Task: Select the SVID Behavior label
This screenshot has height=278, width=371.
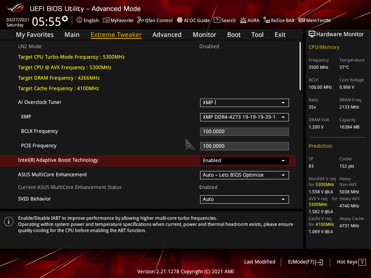Action: click(x=34, y=199)
